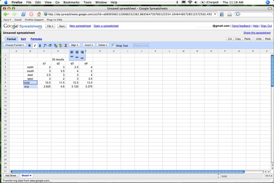Click the bookmarks sidebar icon beside URL bar
Screen dimensions: 274x183
[x=222, y=14]
